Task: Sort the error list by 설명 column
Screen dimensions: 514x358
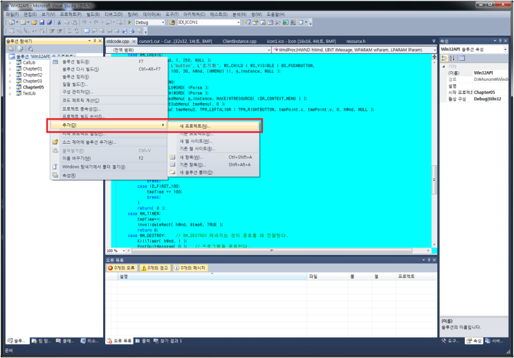Action: (x=212, y=276)
